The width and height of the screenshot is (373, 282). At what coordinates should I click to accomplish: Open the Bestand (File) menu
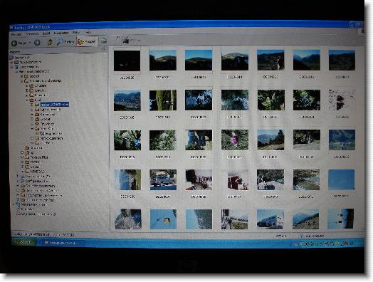16,34
